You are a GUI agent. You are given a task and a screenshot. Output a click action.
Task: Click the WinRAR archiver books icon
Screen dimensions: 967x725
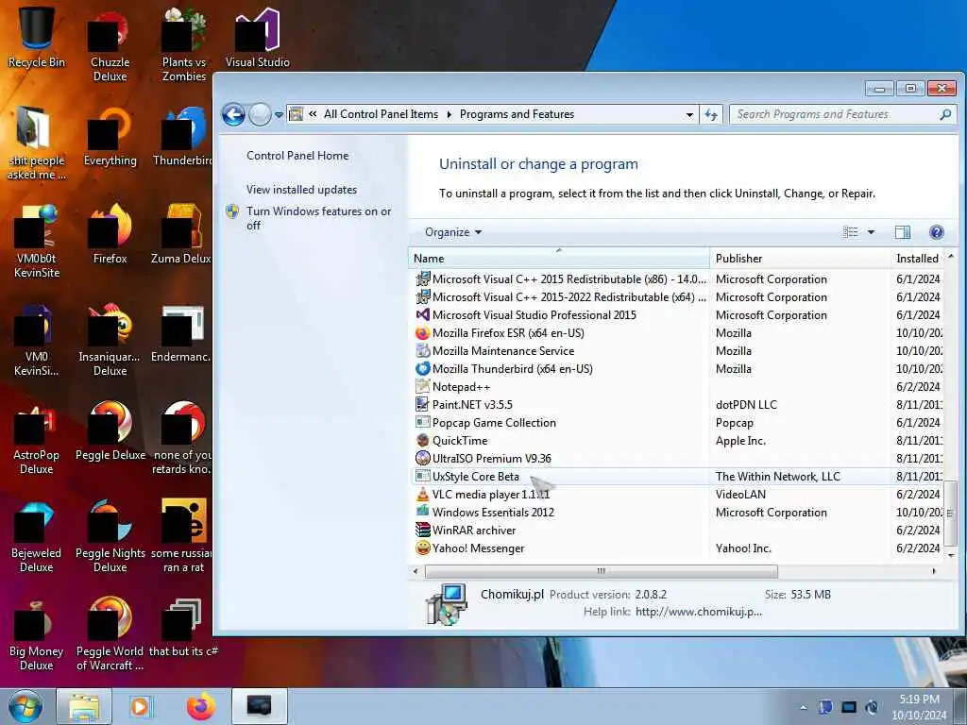(422, 531)
